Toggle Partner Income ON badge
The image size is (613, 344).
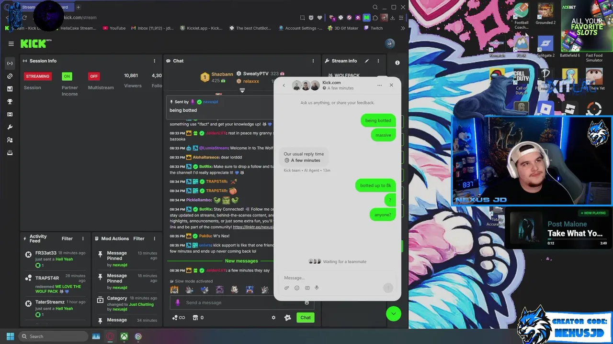click(67, 76)
